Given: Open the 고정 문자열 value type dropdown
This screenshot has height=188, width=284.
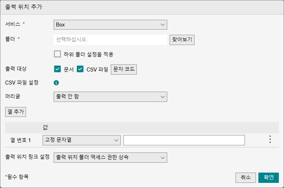Looking at the screenshot, I should 82,140.
